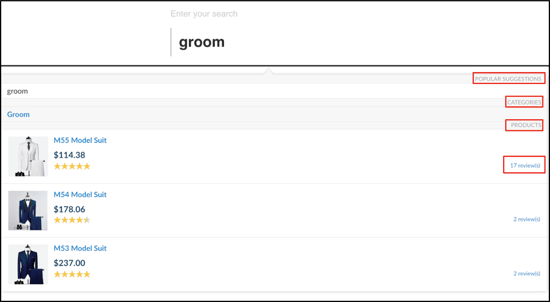
Task: Click the Popular Suggestions section header
Action: pyautogui.click(x=508, y=79)
